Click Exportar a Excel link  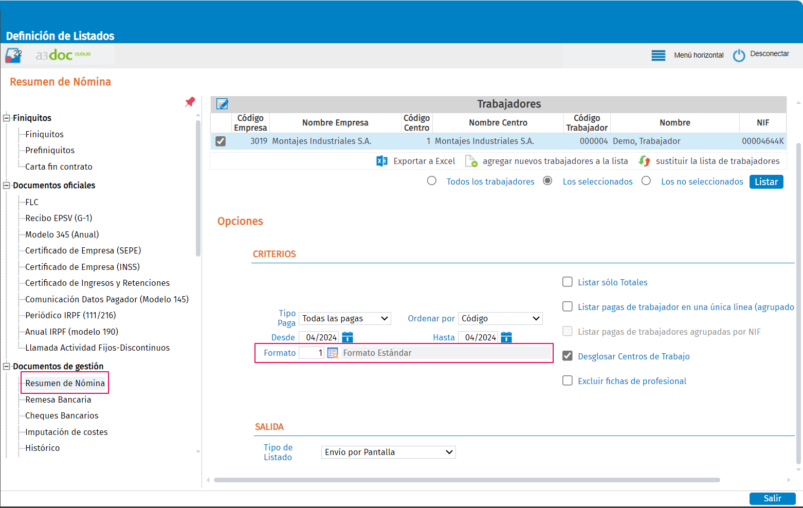coord(424,161)
